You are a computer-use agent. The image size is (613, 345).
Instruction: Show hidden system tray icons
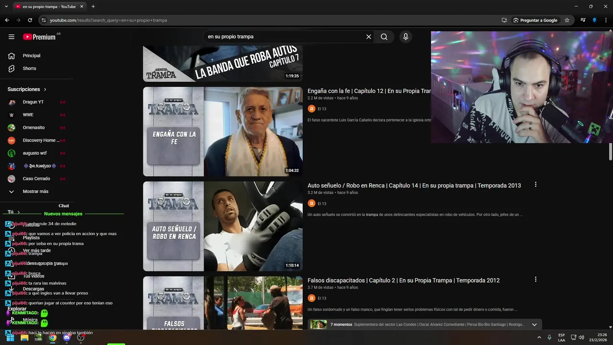point(539,337)
